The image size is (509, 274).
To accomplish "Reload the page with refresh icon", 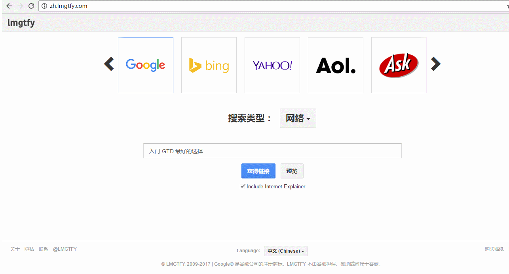I will [x=31, y=6].
